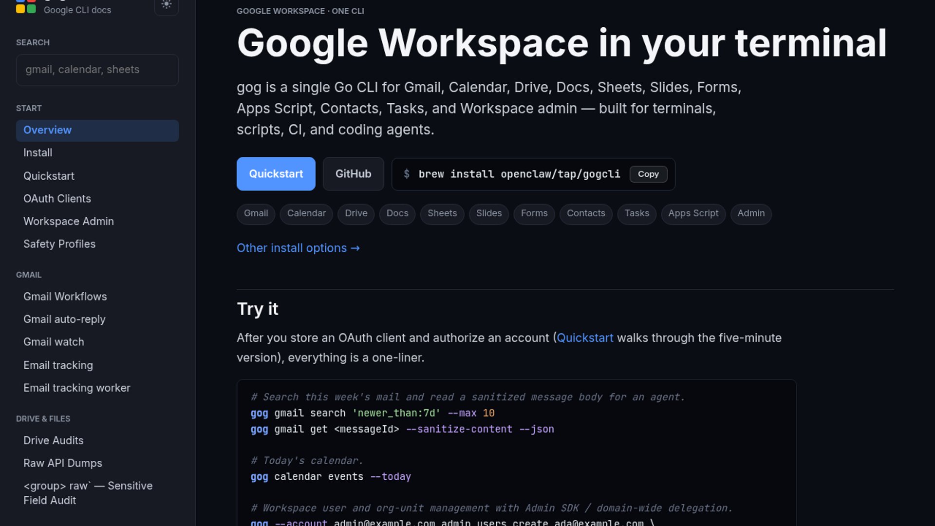Open Gmail watch doc
Viewport: 935px width, 526px height.
(97, 342)
